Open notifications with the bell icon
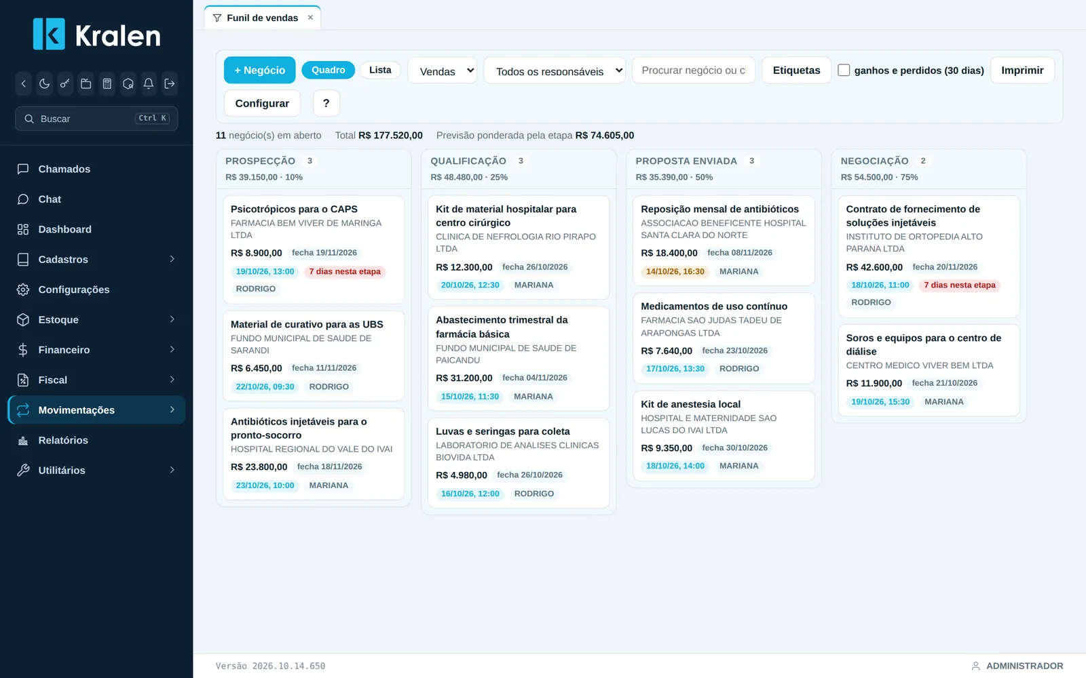The width and height of the screenshot is (1086, 678). (x=149, y=84)
